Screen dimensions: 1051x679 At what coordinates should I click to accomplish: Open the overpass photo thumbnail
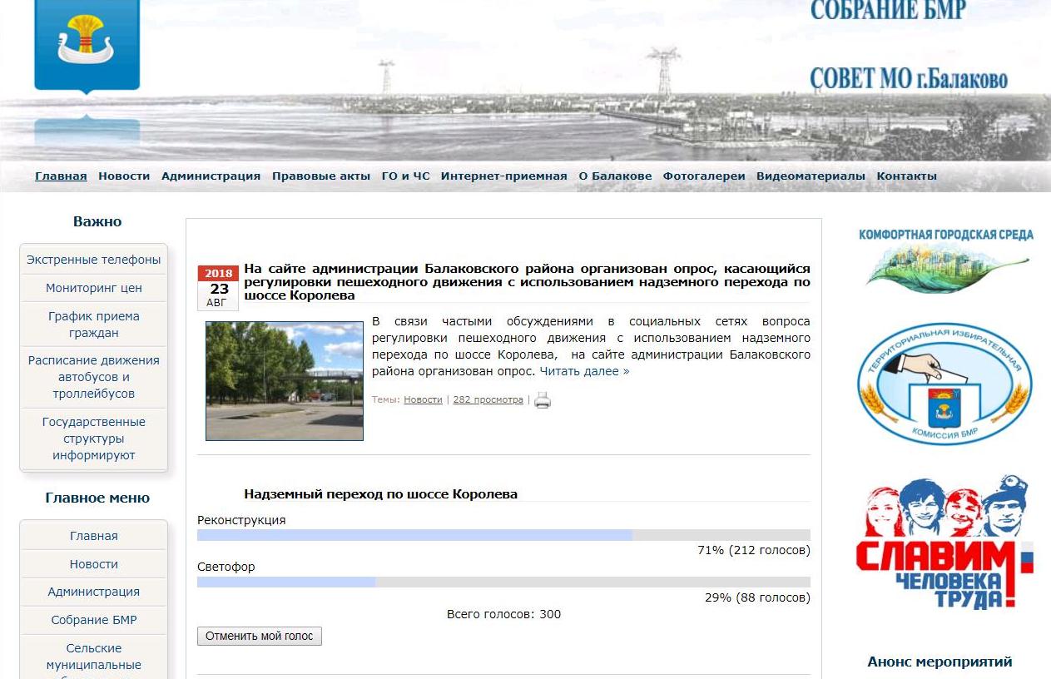click(285, 381)
